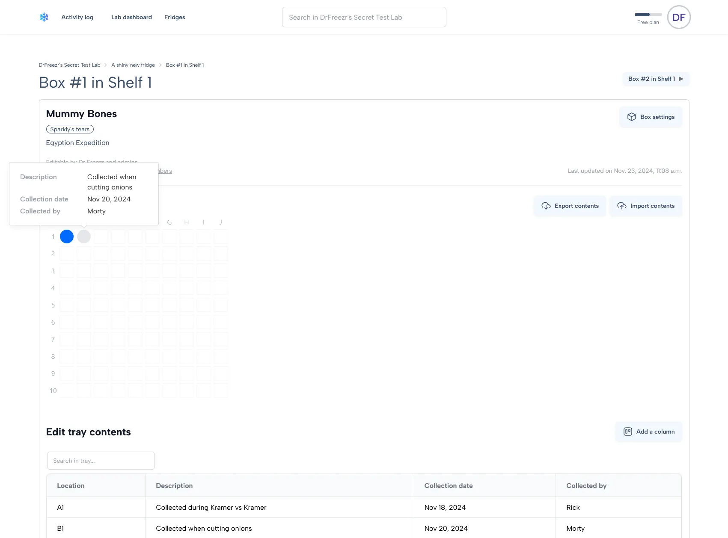Click the Export contents cloud download icon

546,206
